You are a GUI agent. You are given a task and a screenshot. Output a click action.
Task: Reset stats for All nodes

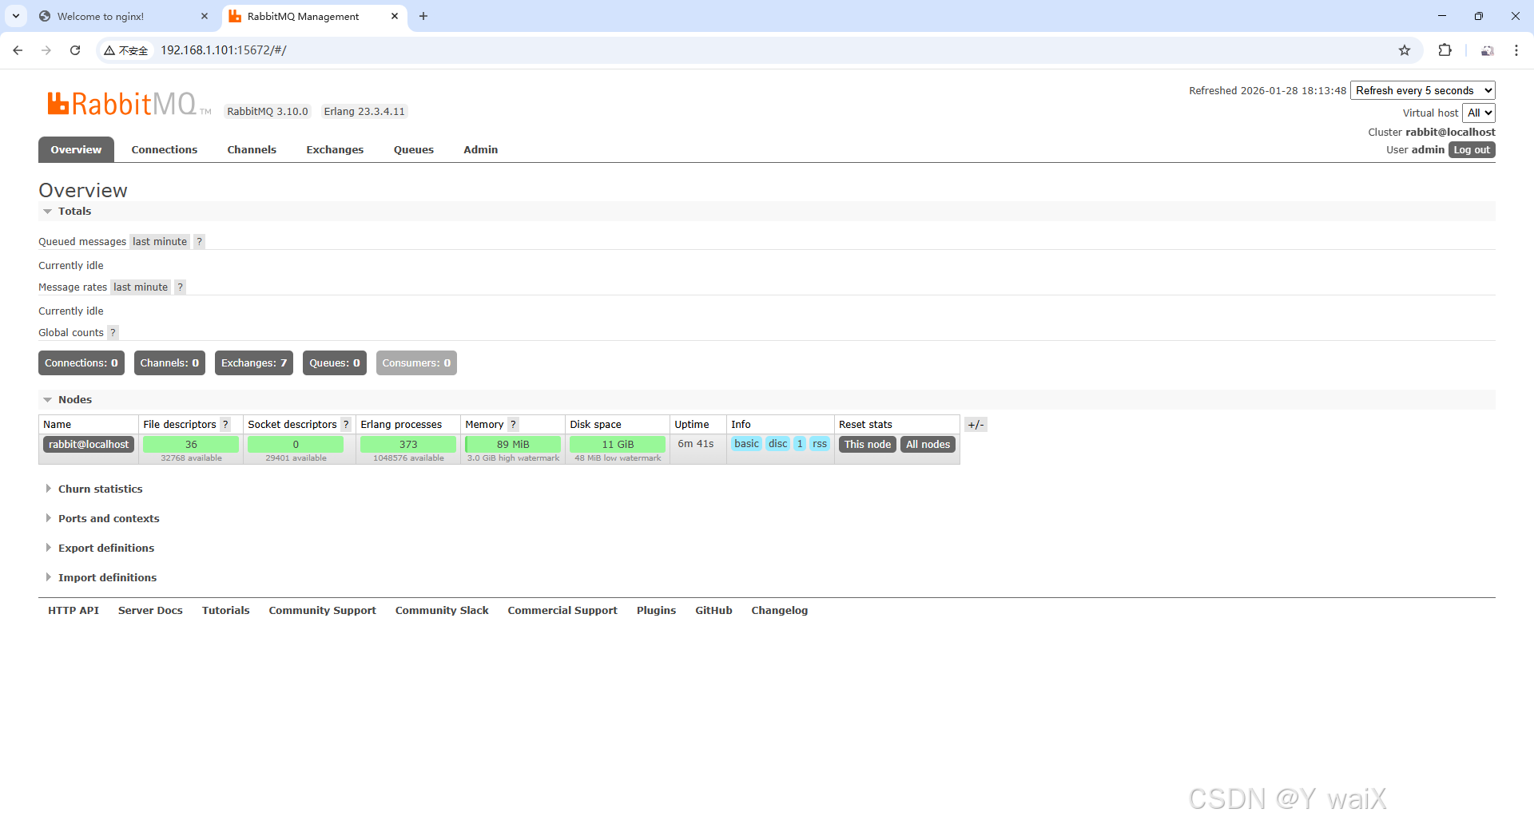click(928, 445)
